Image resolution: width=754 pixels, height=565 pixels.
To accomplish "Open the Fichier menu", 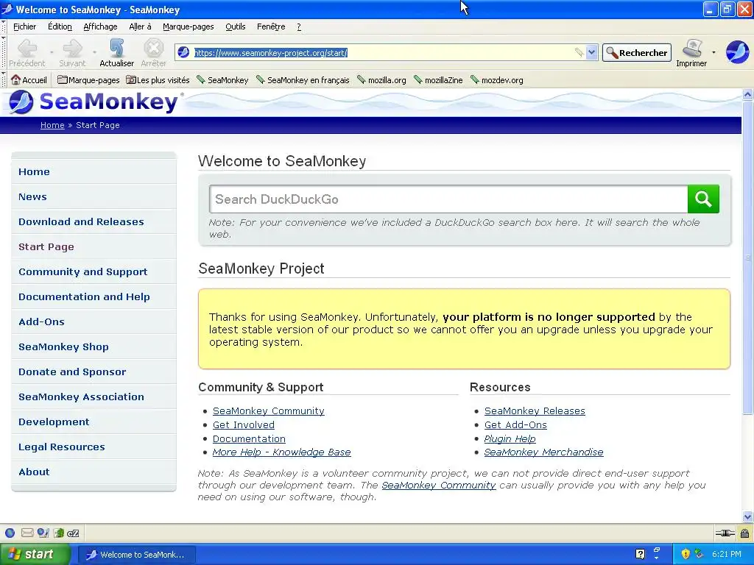I will pyautogui.click(x=24, y=27).
